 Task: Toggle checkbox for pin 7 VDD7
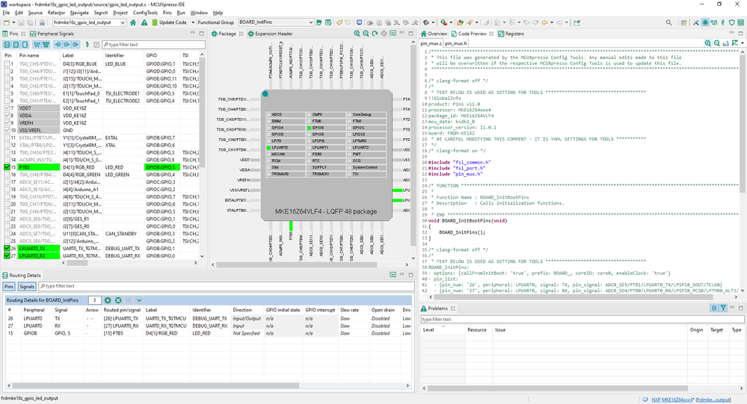pos(7,108)
